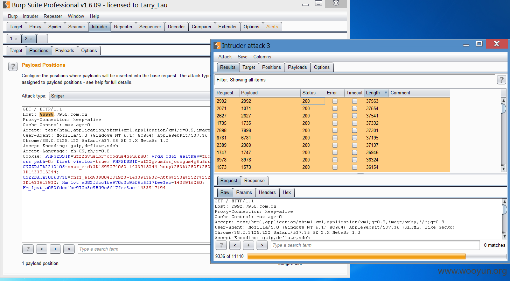Viewport: 510px width, 281px height.
Task: Click the Length column sort arrow
Action: tap(386, 93)
